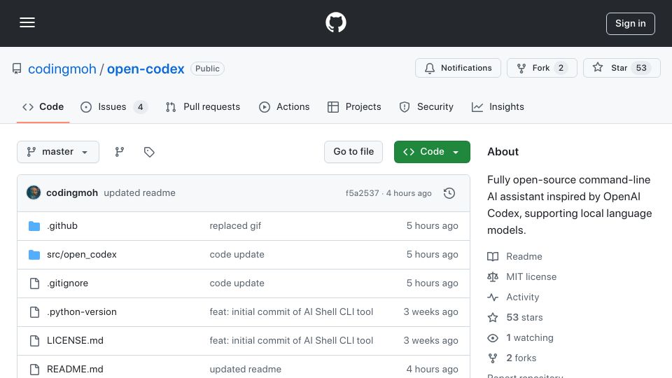Open the .gitignore file

point(67,283)
